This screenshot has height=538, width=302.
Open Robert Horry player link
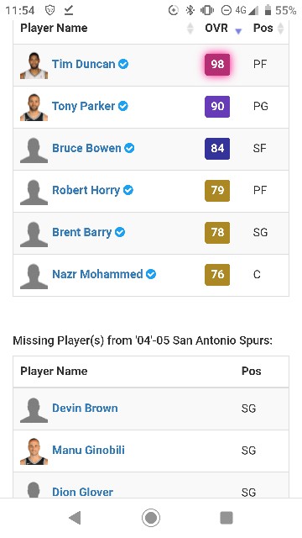[86, 190]
